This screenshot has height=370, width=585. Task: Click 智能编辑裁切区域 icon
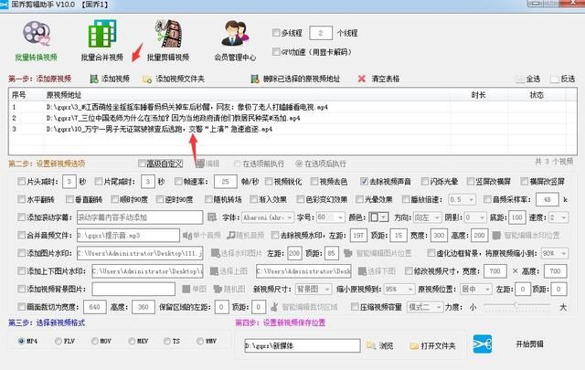pyautogui.click(x=274, y=307)
